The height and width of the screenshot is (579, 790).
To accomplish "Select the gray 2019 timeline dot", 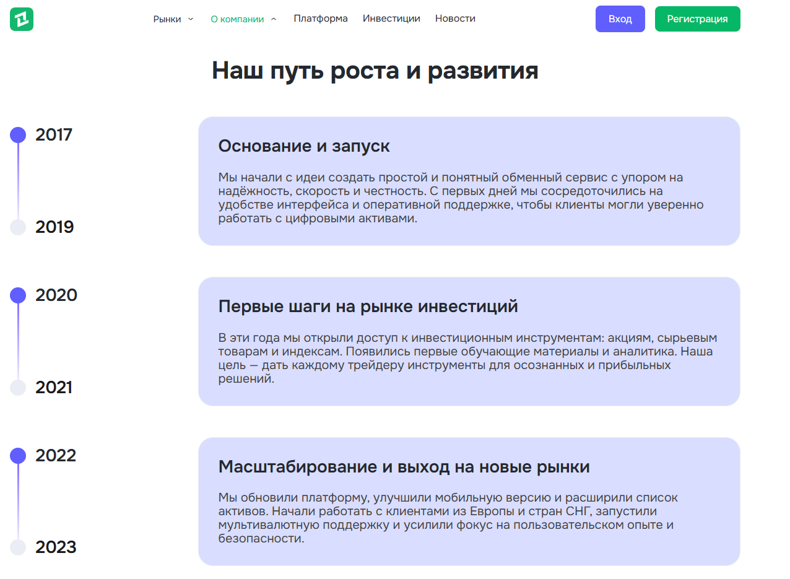I will 17,227.
